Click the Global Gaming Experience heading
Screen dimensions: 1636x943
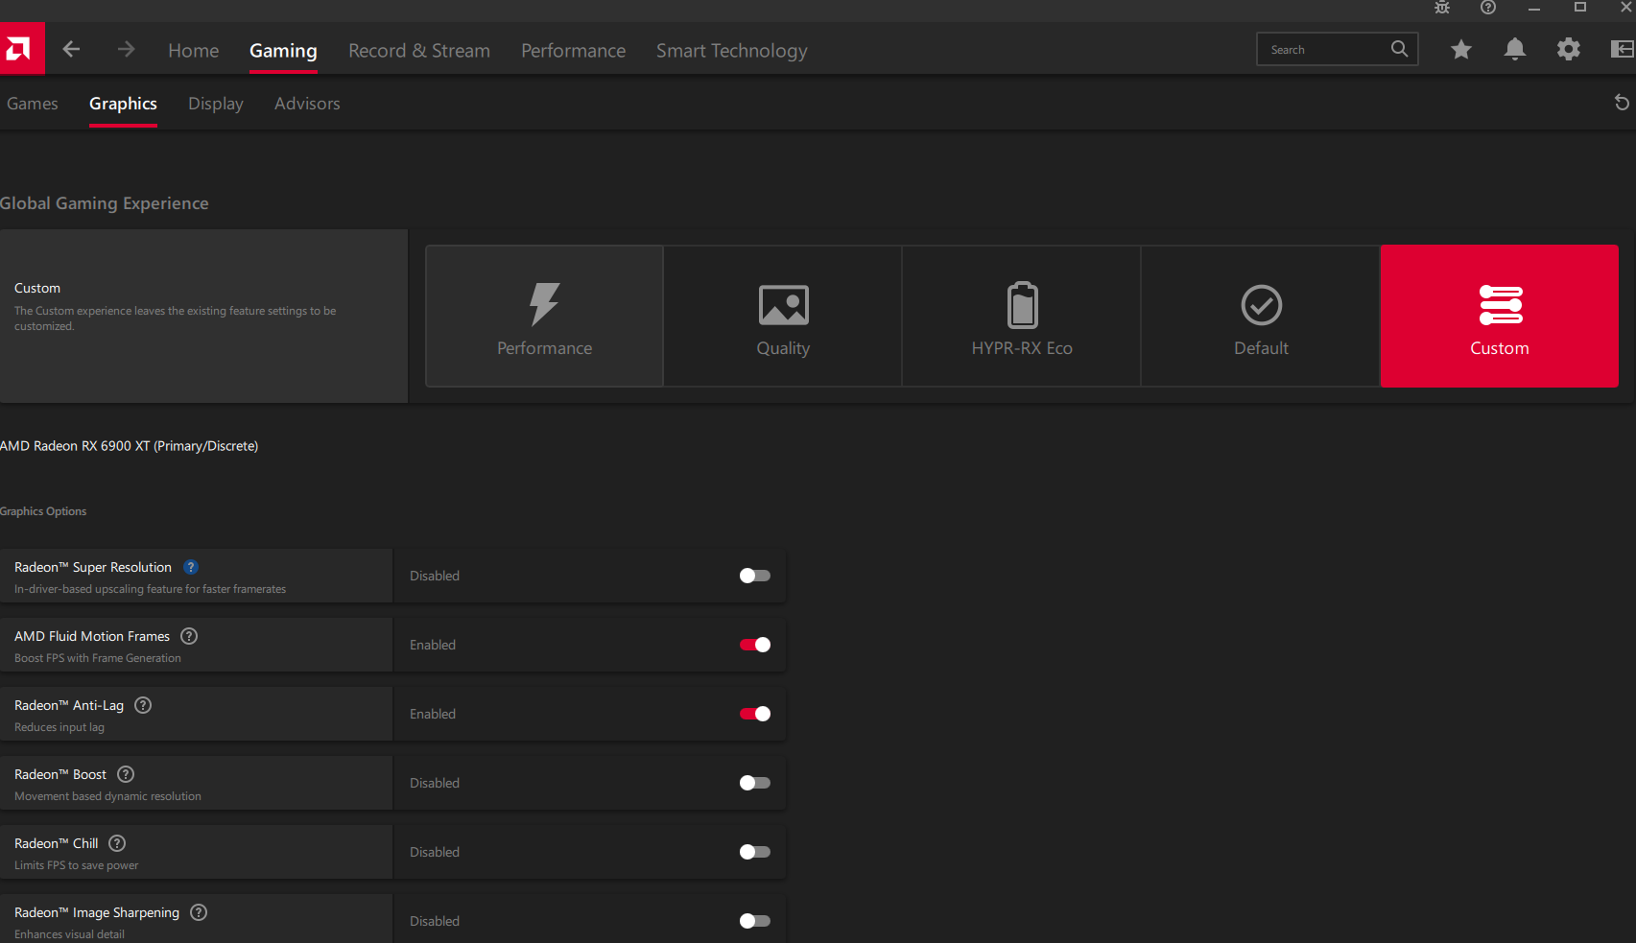click(105, 203)
